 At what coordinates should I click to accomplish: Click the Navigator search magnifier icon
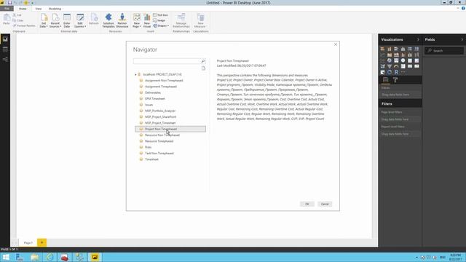(203, 61)
